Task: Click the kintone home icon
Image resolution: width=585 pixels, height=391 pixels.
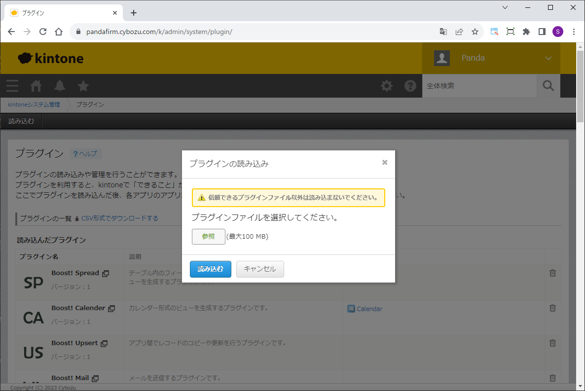Action: [x=36, y=86]
